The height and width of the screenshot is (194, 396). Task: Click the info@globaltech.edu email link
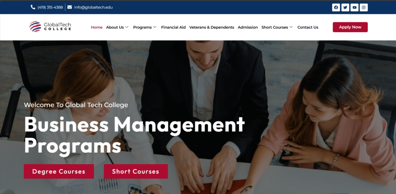(94, 7)
